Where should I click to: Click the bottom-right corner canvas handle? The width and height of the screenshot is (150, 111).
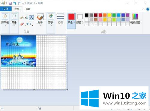67,90
